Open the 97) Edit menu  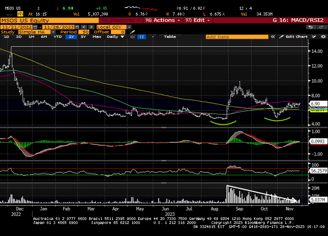[197, 20]
